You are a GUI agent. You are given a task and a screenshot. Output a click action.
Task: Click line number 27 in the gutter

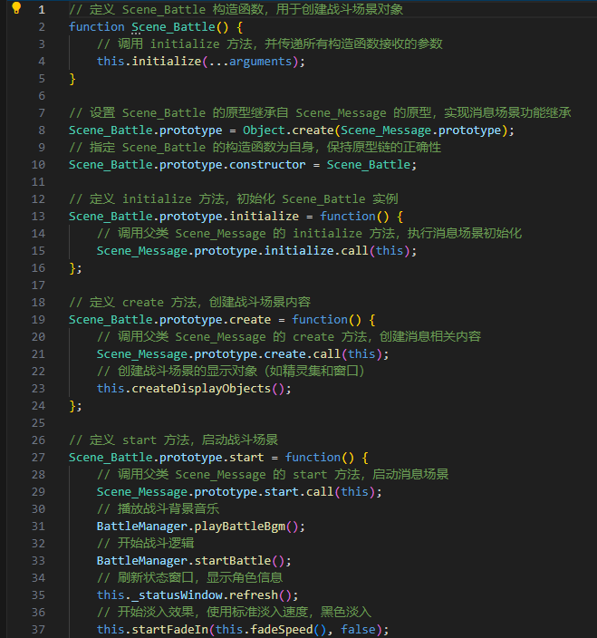coord(38,458)
